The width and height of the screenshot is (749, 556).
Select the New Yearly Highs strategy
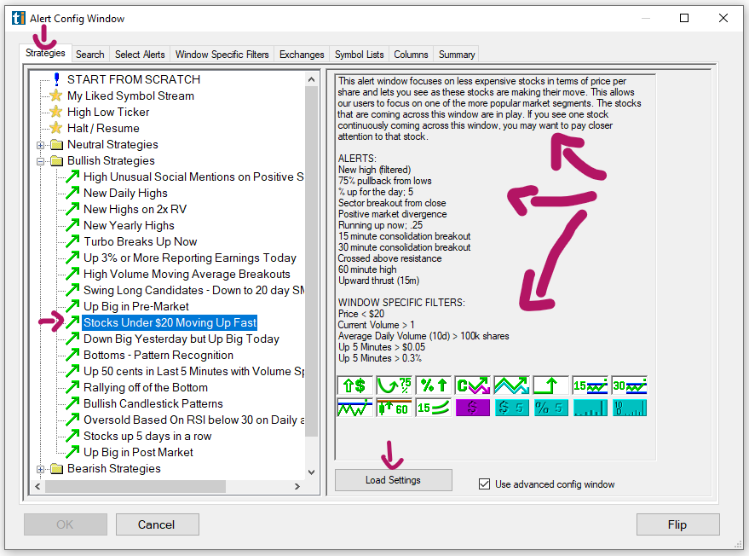[x=129, y=226]
